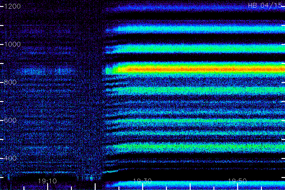Click the 19:10 time axis label
The height and width of the screenshot is (190, 285).
[47, 181]
